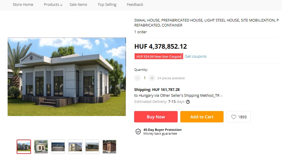Click the Buy Now button

coord(156,117)
